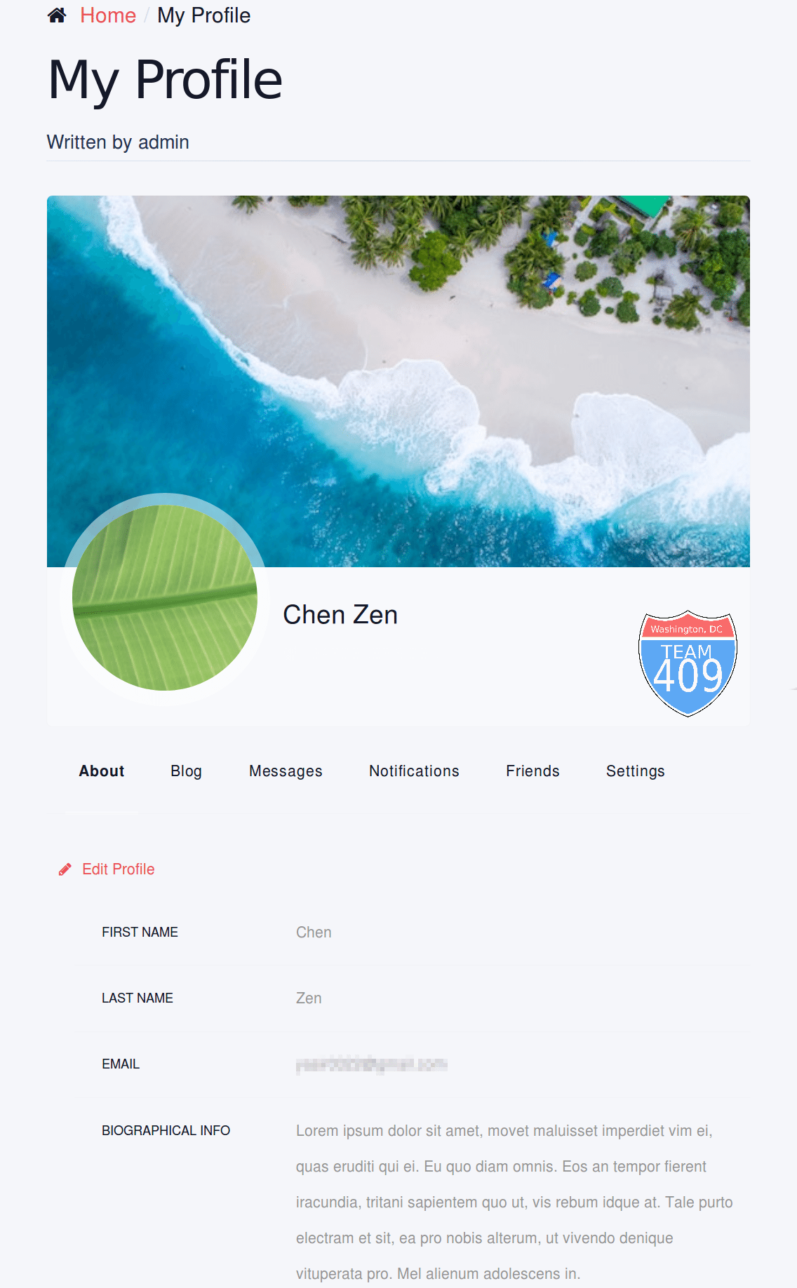Open the Messages tab

point(286,771)
